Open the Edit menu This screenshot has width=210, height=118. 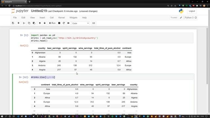23,17
